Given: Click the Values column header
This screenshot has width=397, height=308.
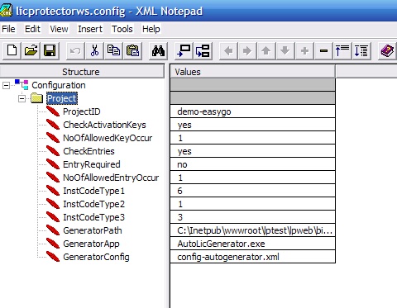Looking at the screenshot, I should coord(252,72).
